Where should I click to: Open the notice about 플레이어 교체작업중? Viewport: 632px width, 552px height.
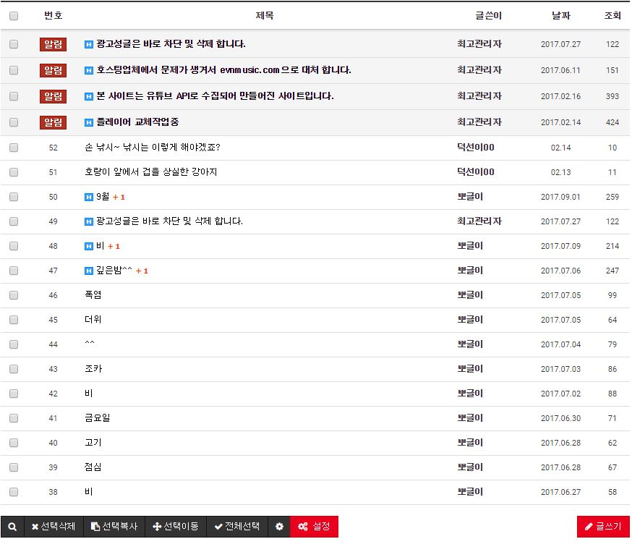[137, 122]
